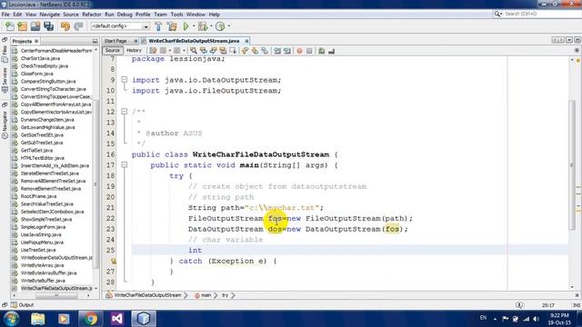The width and height of the screenshot is (582, 327).
Task: Click the Open Project toolbar icon
Action: point(35,26)
